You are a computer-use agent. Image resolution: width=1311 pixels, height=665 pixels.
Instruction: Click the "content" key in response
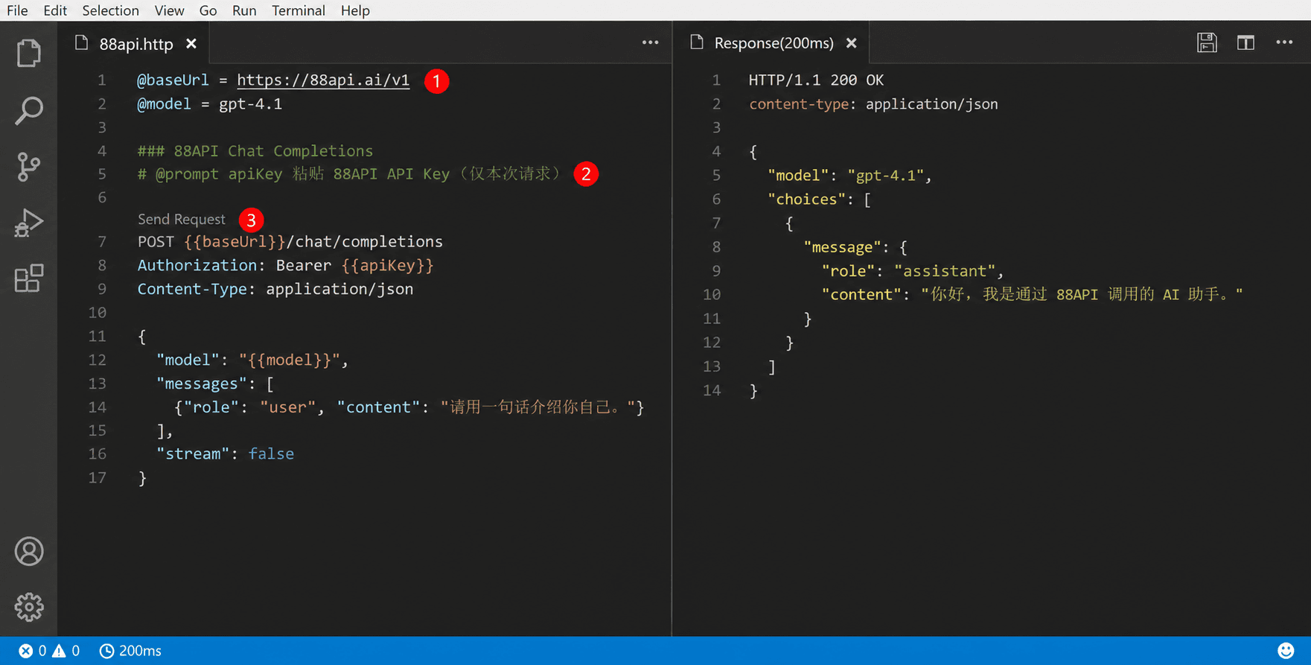coord(861,295)
